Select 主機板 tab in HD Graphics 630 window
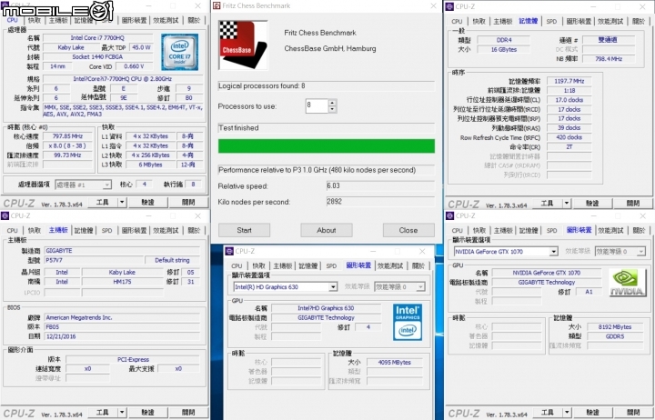Viewport: 655px width, 420px height. pyautogui.click(x=283, y=265)
